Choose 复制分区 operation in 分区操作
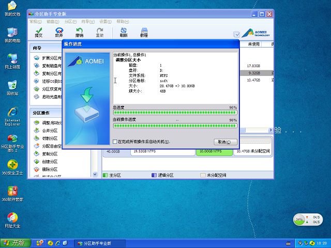331x248 pixels. (46, 154)
